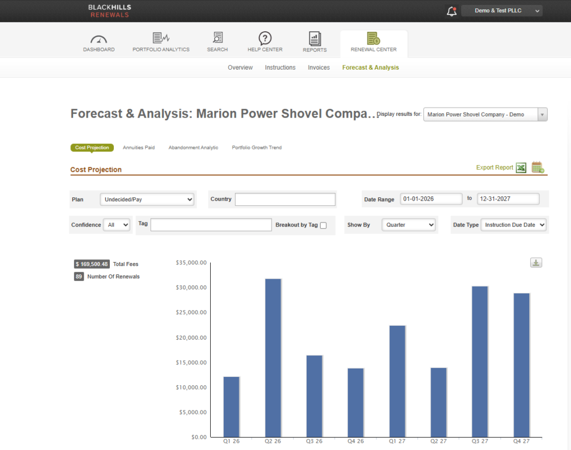Open Portfolio Analytics icon

161,38
